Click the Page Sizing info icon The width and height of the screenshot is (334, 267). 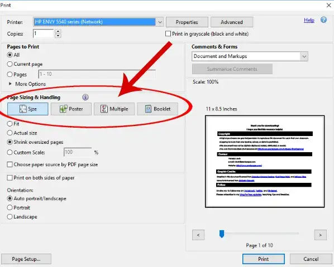click(x=85, y=97)
